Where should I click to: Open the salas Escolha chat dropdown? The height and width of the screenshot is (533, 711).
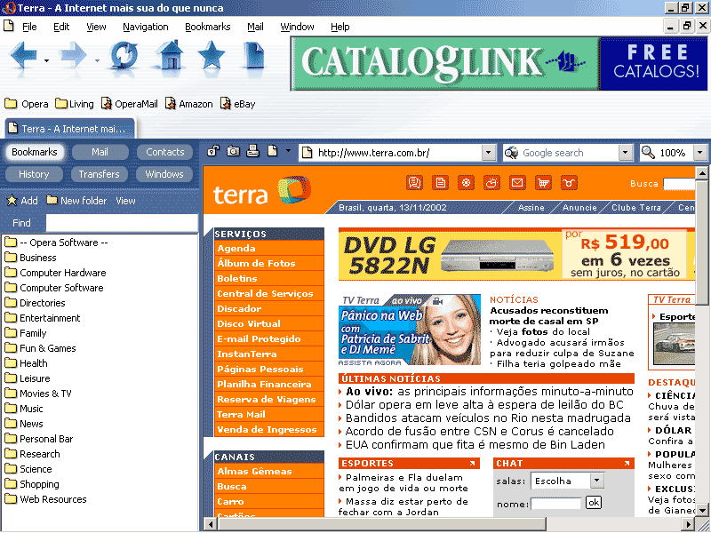[595, 481]
